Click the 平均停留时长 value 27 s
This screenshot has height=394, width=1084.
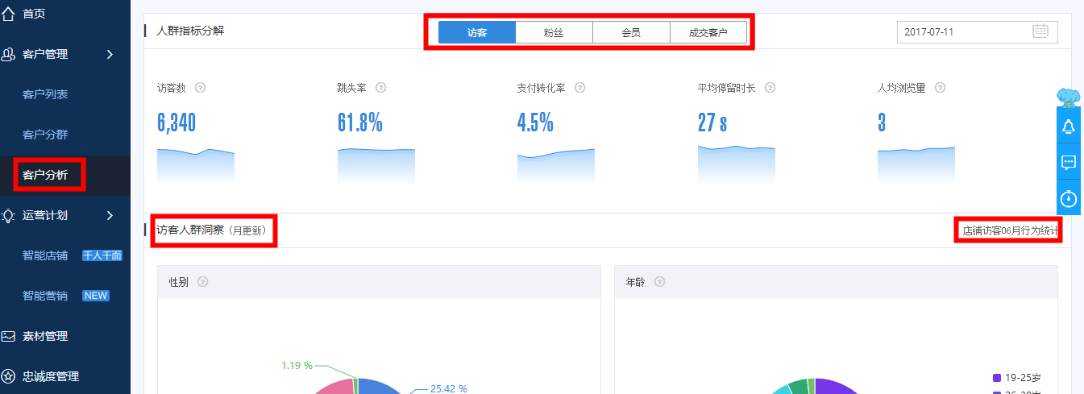point(712,122)
